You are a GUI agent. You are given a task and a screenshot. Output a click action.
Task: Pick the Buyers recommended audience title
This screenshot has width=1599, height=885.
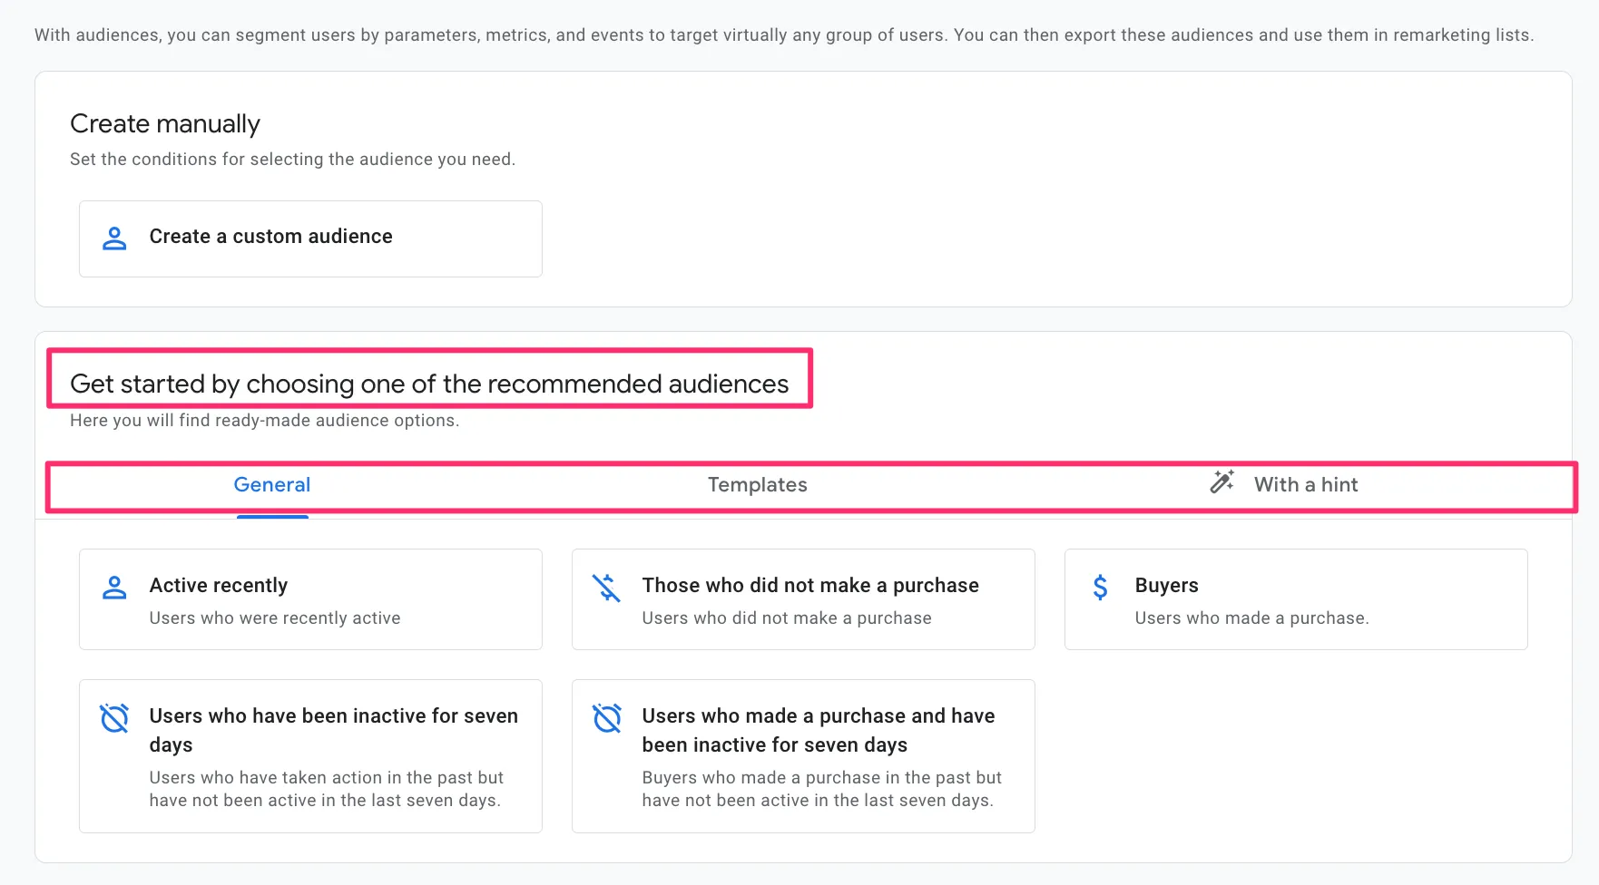[x=1166, y=586]
